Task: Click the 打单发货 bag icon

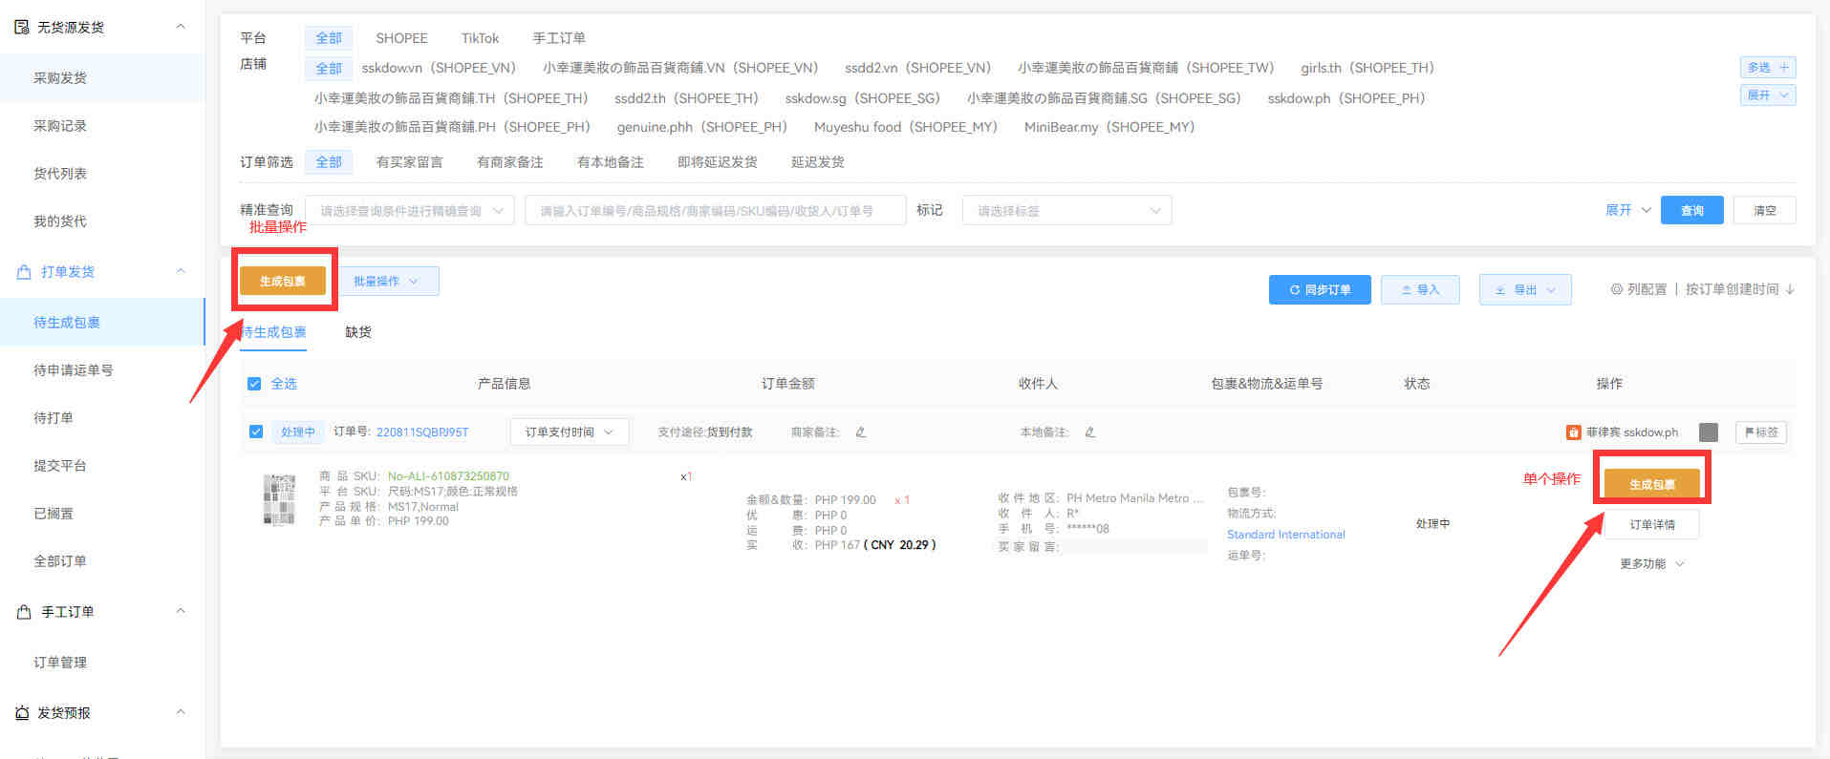Action: click(x=24, y=272)
